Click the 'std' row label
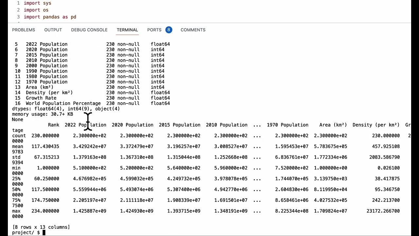Viewport: 419px width, 236px height. 16,157
